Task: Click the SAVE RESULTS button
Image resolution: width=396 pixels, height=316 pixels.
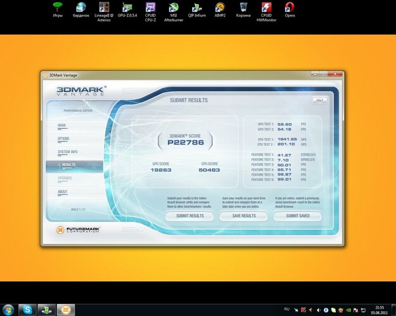Action: click(x=244, y=216)
